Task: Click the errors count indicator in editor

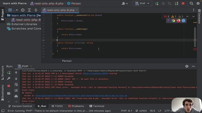Action: [x=167, y=17]
